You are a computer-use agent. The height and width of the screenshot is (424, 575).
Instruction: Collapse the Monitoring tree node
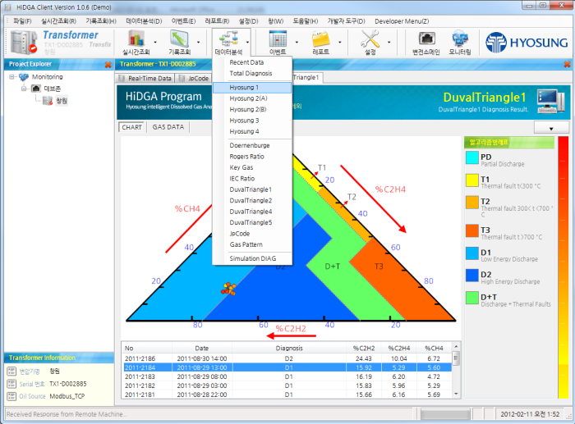pos(11,77)
